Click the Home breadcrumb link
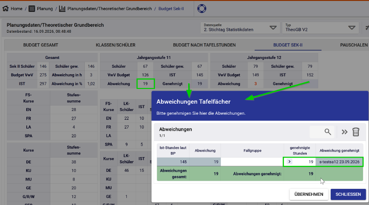The width and height of the screenshot is (369, 205). (x=17, y=9)
